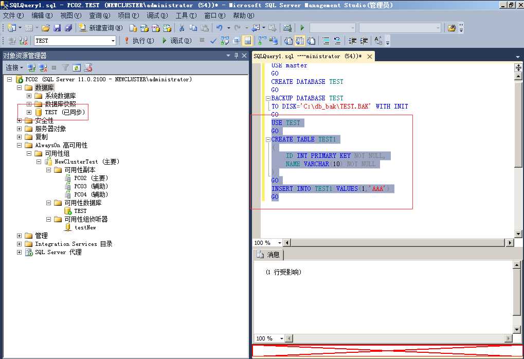Open Object Explorer window position dropdown

coord(228,56)
